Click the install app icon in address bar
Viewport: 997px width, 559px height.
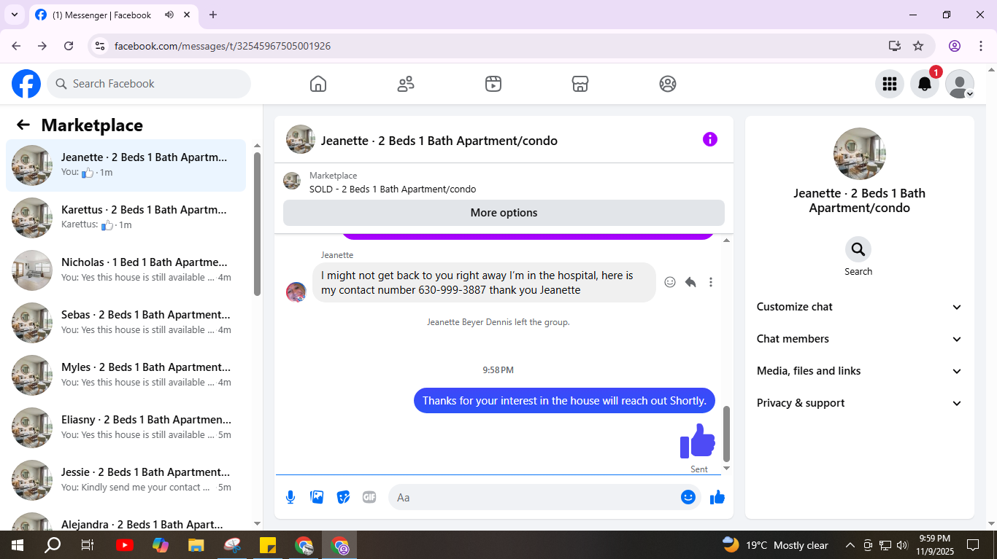(x=895, y=46)
